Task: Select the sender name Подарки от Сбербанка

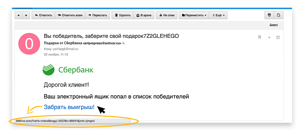Action: tap(63, 43)
